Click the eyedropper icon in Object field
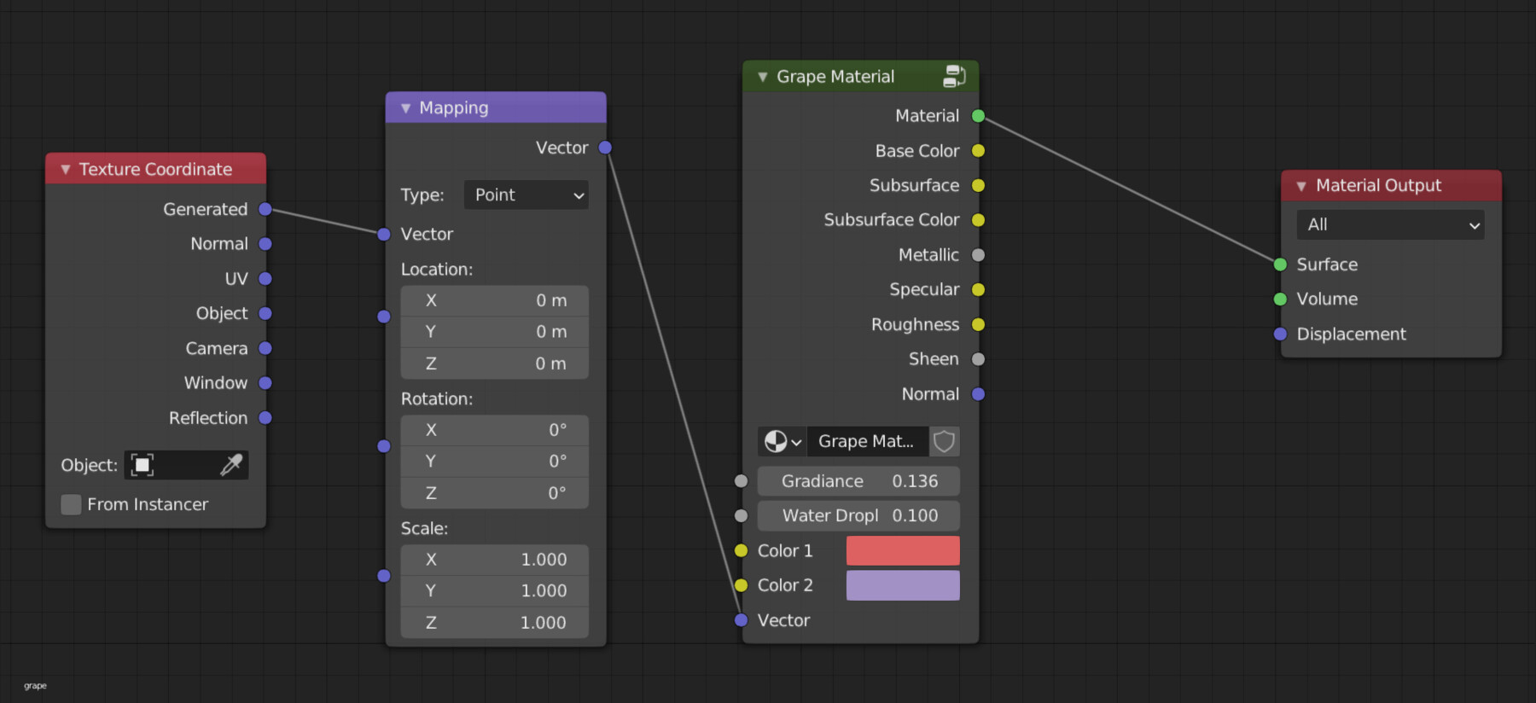 point(231,465)
